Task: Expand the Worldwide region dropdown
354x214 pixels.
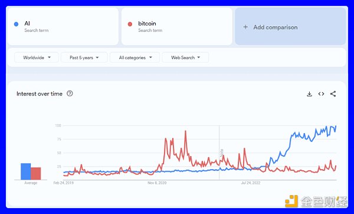Action: 37,57
